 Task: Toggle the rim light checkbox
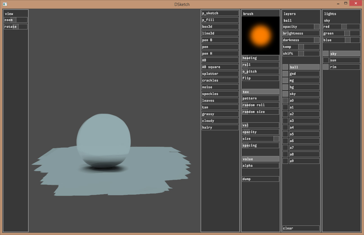click(326, 67)
